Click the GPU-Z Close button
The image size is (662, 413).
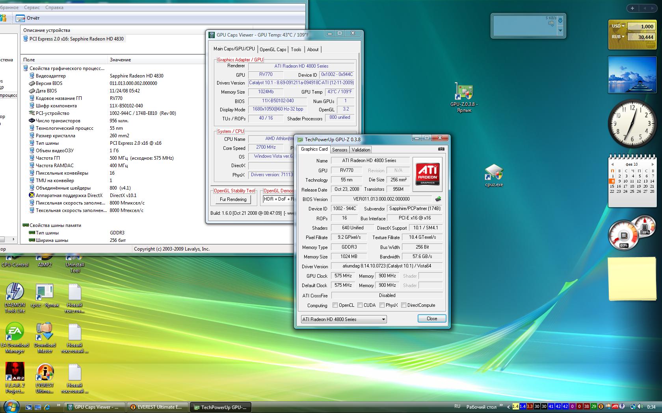[431, 319]
